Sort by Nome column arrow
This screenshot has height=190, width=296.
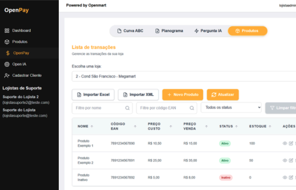click(x=92, y=127)
